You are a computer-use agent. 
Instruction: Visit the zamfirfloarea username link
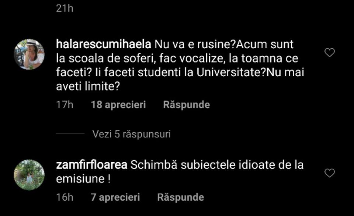(92, 165)
